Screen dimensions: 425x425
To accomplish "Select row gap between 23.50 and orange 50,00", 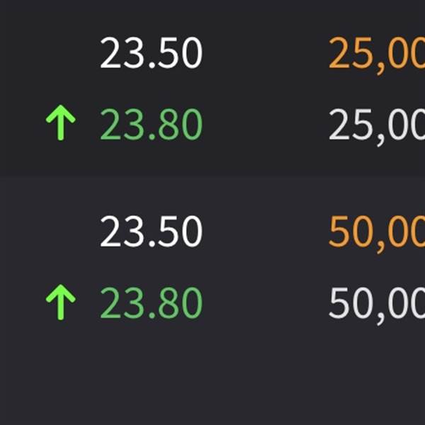I will (266, 231).
